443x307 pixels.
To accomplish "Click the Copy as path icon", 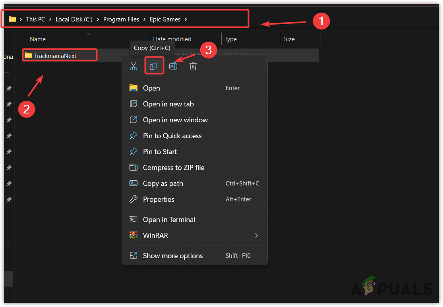I will coord(133,183).
